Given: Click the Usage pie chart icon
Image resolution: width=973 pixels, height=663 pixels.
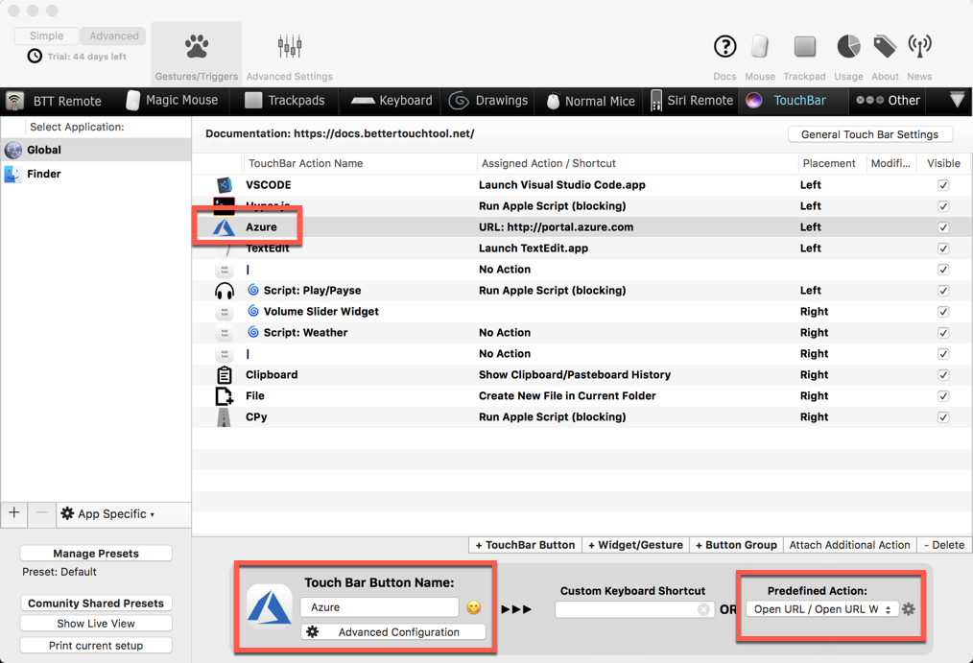Looking at the screenshot, I should (x=848, y=47).
